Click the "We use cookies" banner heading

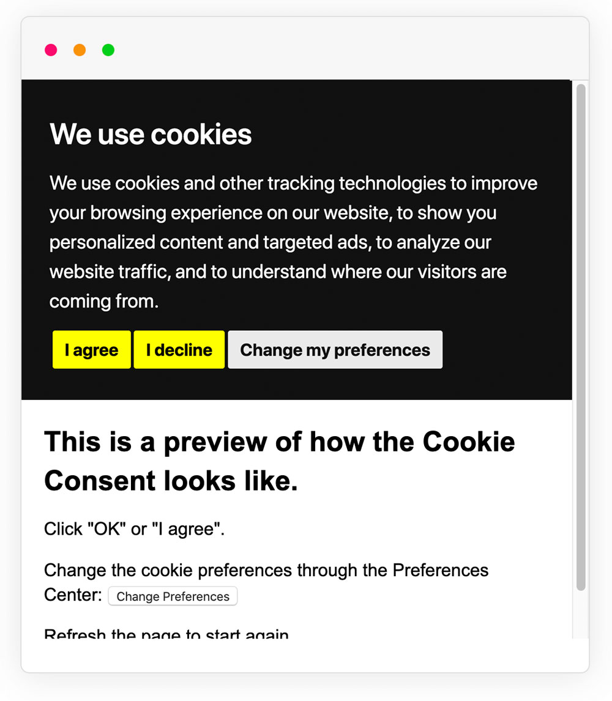[x=151, y=134]
